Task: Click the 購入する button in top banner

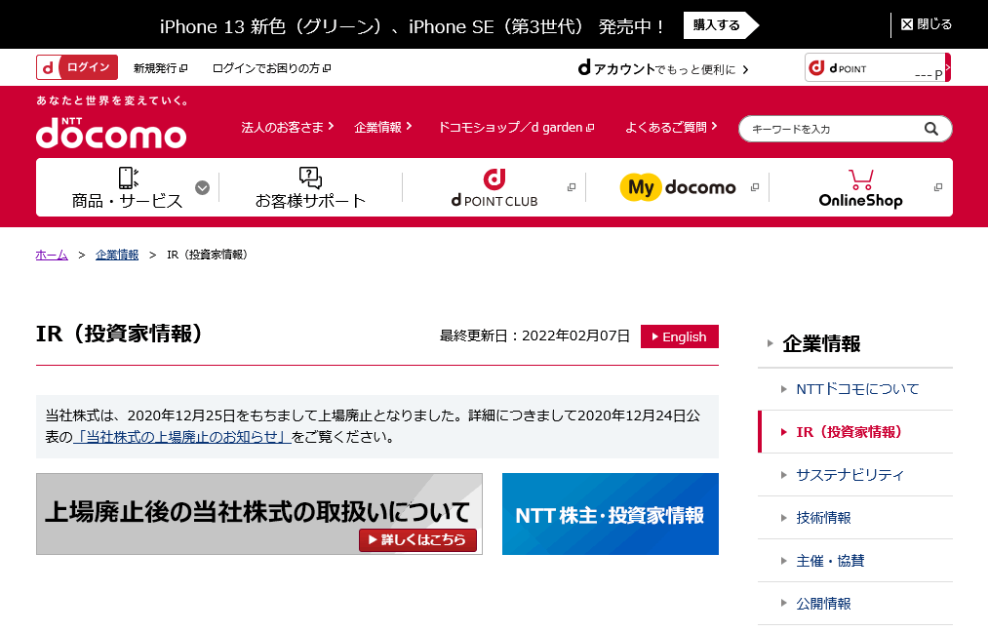Action: point(720,25)
